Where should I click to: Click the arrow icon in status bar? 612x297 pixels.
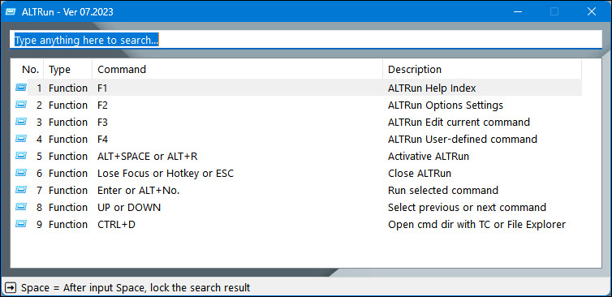11,288
